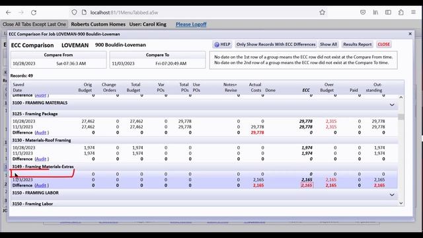Click the Records: 49 label
The height and width of the screenshot is (238, 423).
[22, 76]
